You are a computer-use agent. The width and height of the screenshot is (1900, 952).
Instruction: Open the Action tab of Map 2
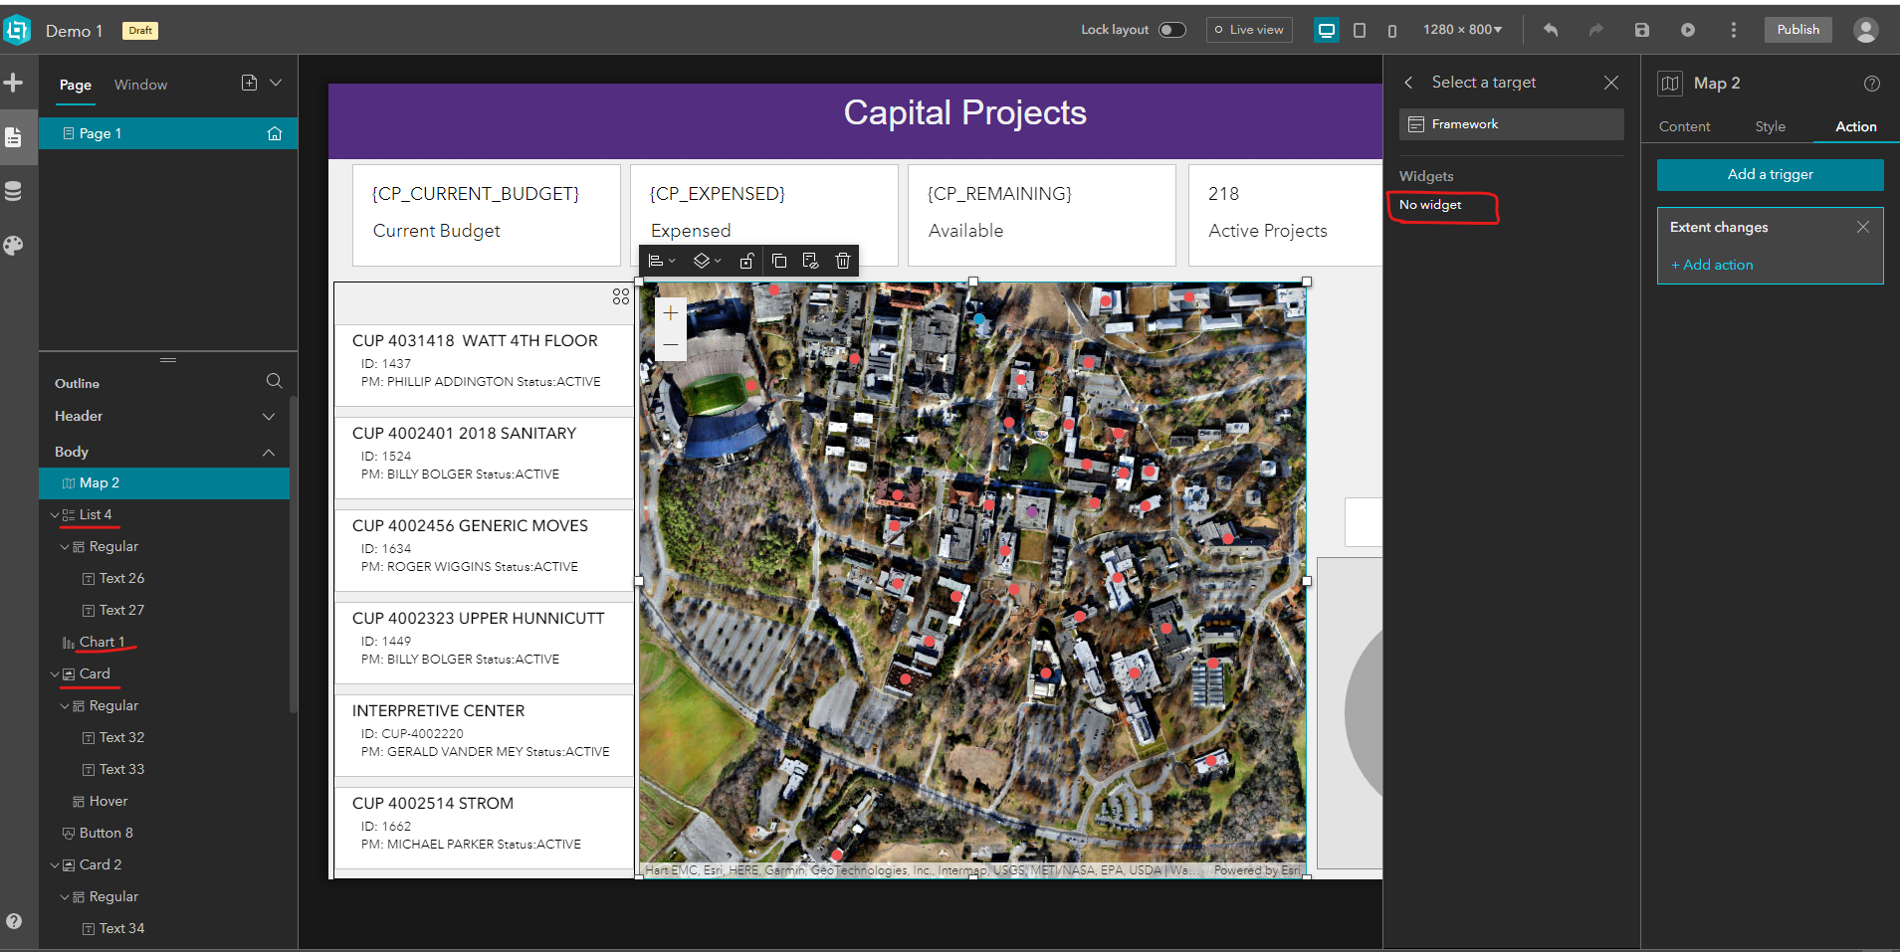point(1856,126)
